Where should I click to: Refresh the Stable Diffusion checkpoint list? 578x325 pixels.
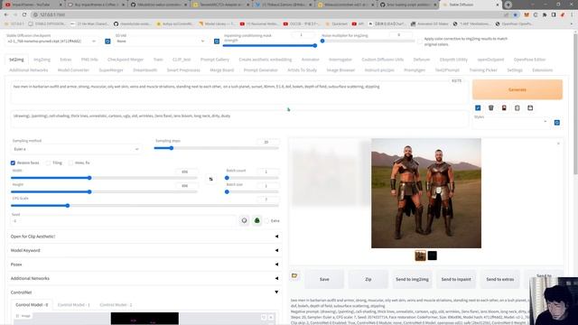point(107,42)
